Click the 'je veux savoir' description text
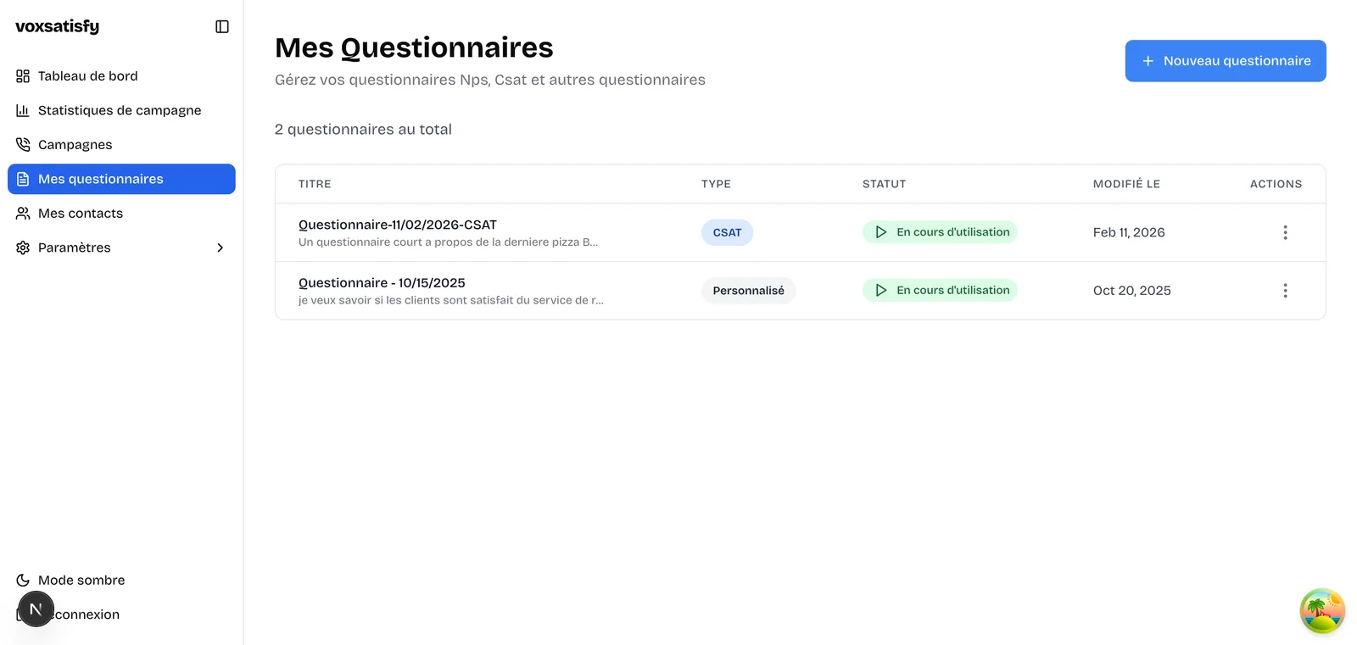 (x=451, y=300)
